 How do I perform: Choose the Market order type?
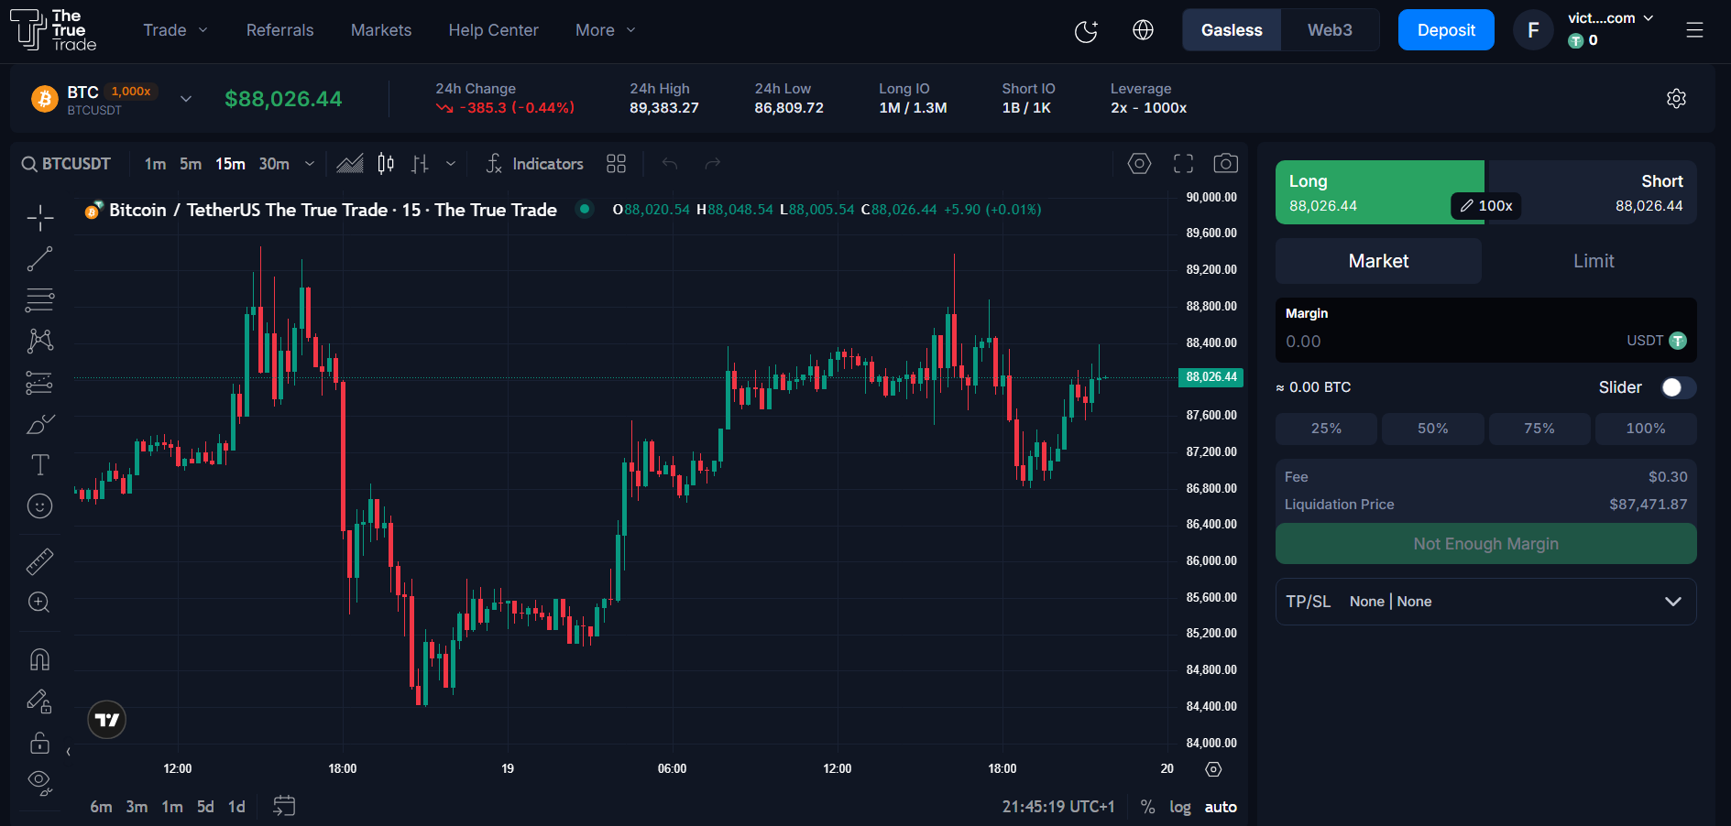1378,261
